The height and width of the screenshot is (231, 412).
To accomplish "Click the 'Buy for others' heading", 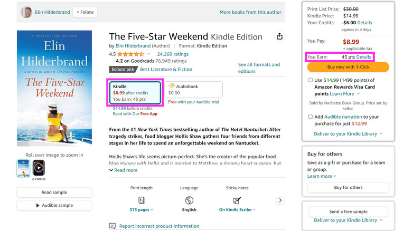I will pos(325,154).
